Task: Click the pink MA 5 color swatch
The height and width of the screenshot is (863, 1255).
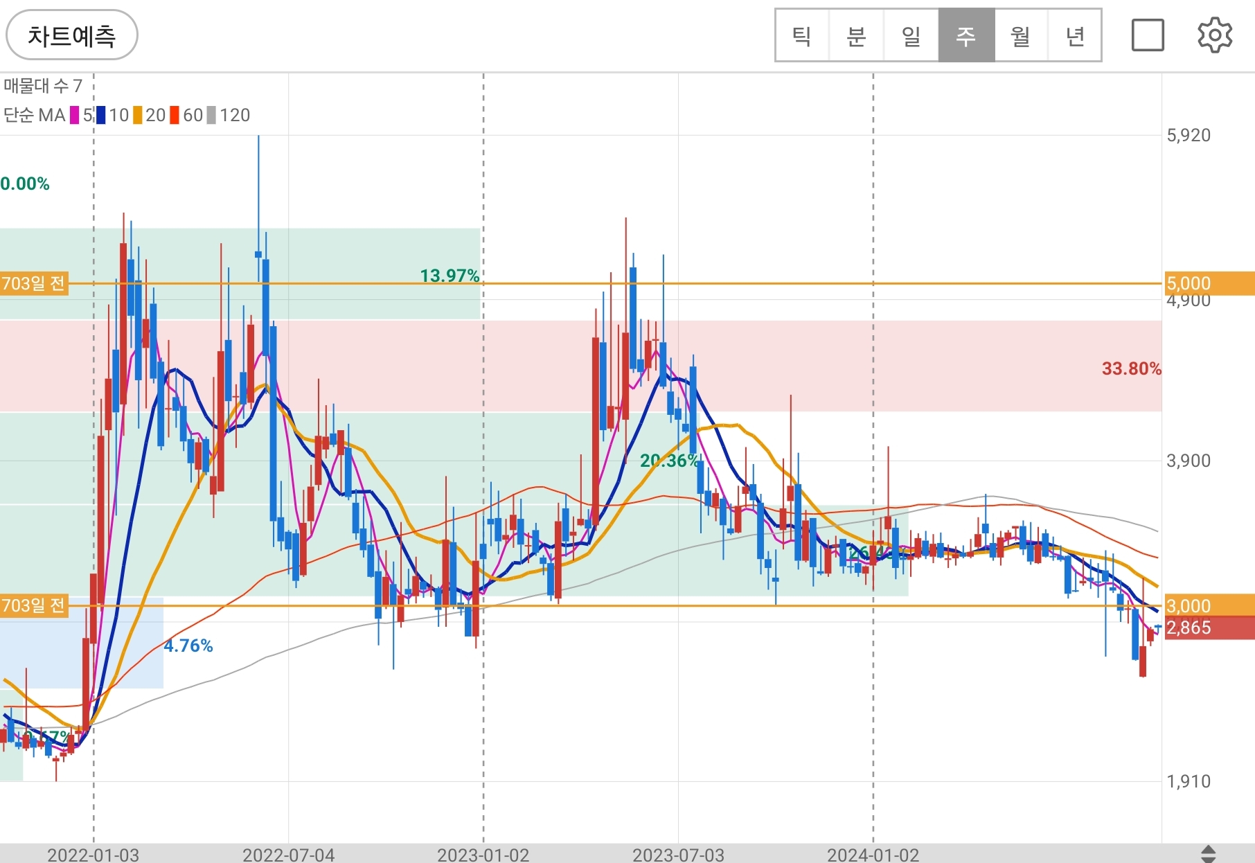Action: coord(75,115)
